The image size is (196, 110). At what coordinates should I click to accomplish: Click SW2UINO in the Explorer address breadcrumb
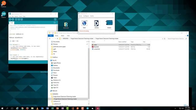[66, 39]
